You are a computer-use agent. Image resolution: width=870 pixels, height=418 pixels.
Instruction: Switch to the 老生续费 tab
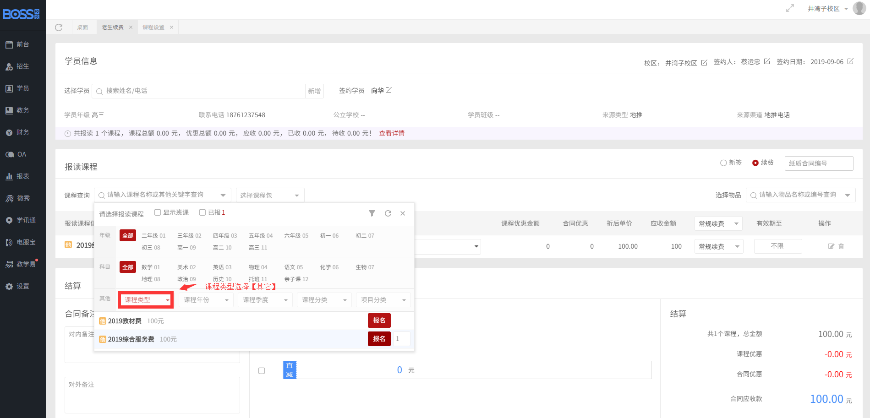pyautogui.click(x=113, y=27)
